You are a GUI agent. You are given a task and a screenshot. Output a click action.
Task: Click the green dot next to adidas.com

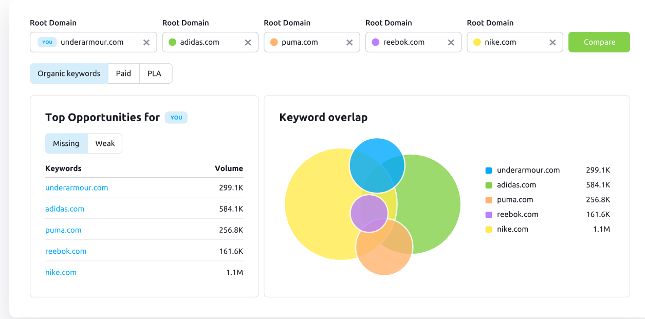[x=172, y=42]
